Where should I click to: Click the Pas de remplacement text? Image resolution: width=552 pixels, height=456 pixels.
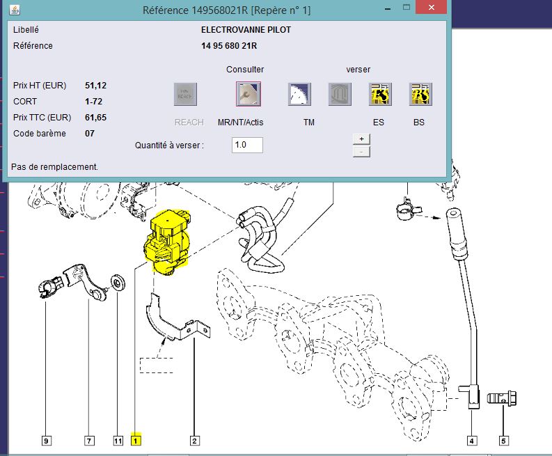[54, 166]
